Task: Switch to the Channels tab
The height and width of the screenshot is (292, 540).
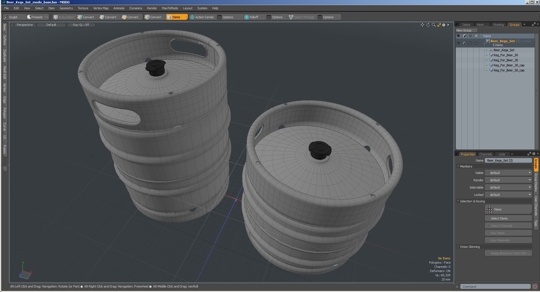Action: [x=486, y=154]
